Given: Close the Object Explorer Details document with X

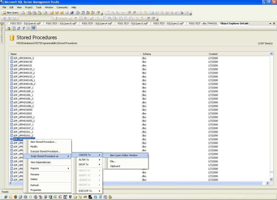Looking at the screenshot, I should [274, 23].
